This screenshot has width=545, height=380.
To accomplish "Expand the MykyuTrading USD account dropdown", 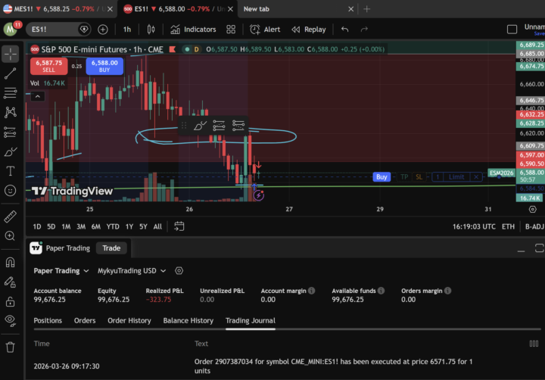I will (132, 271).
